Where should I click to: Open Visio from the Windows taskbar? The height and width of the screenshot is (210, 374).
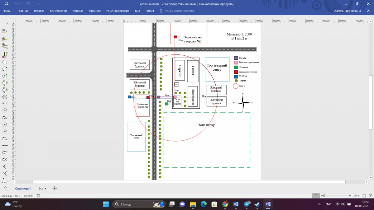(x=267, y=204)
